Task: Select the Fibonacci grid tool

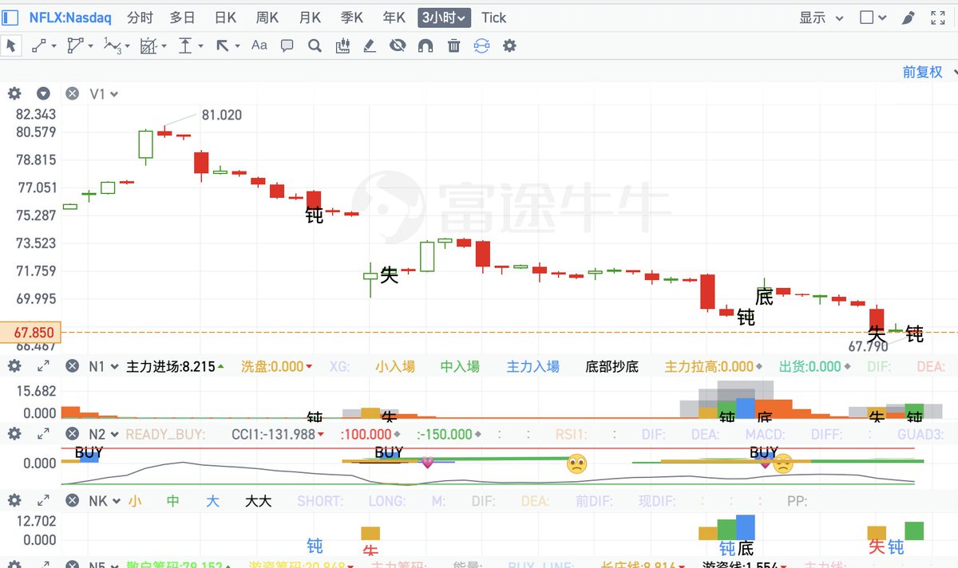Action: [x=148, y=45]
